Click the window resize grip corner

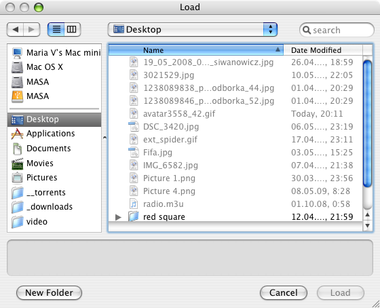[376, 304]
